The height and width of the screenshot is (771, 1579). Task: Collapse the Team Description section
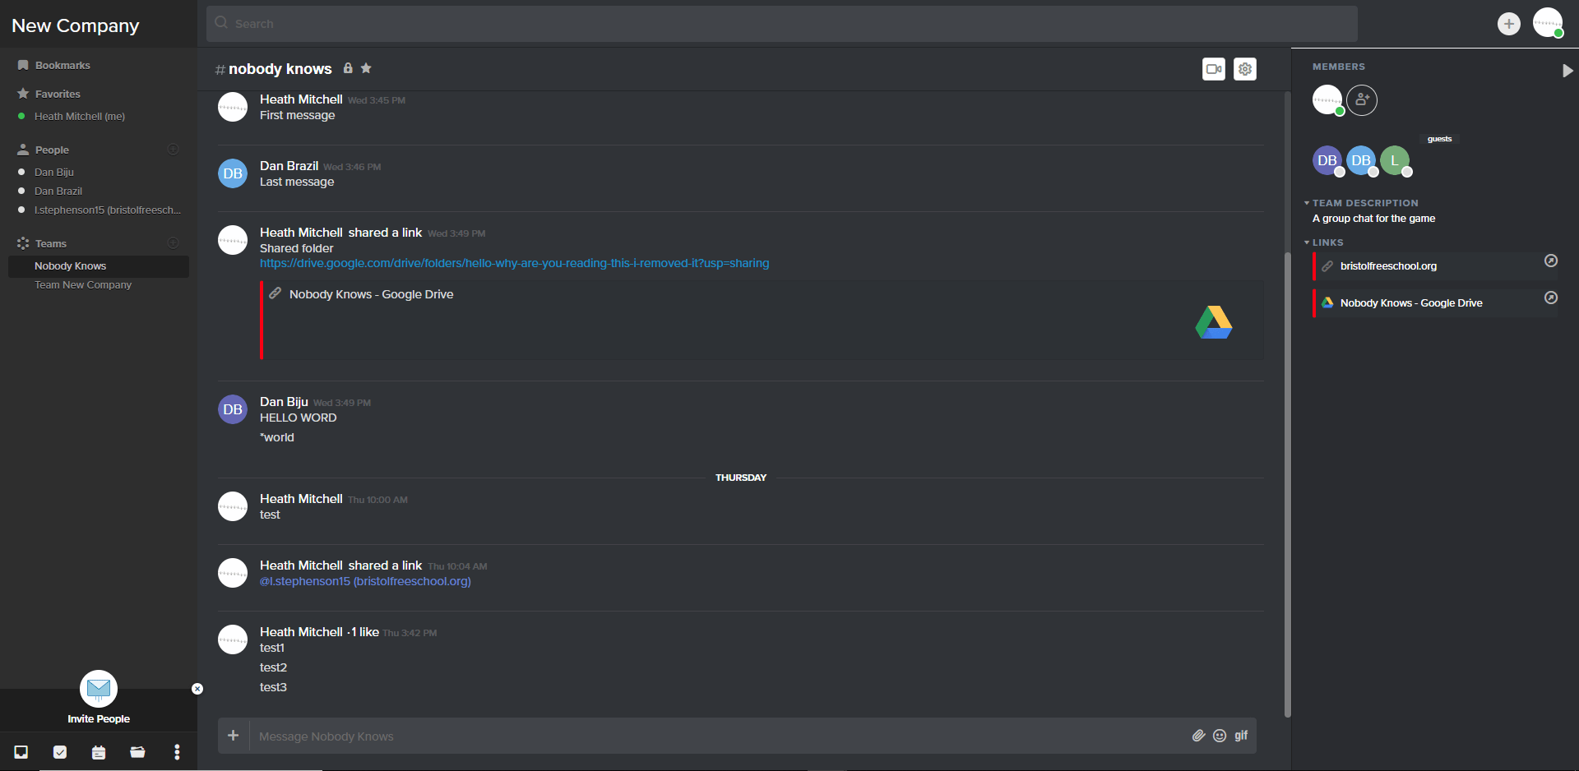point(1307,203)
